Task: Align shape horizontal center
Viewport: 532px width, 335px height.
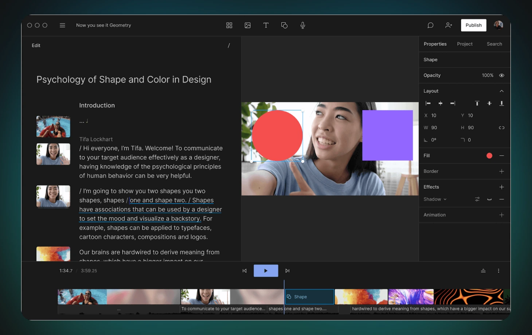Action: pyautogui.click(x=441, y=103)
